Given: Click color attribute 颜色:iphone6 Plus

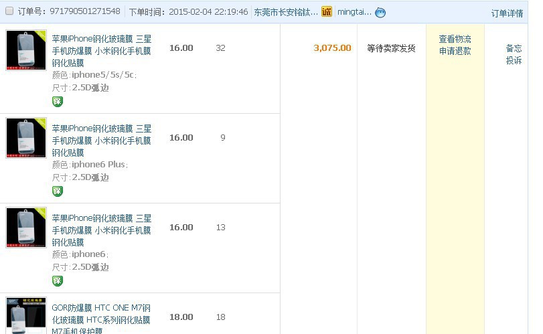Looking at the screenshot, I should (x=90, y=165).
